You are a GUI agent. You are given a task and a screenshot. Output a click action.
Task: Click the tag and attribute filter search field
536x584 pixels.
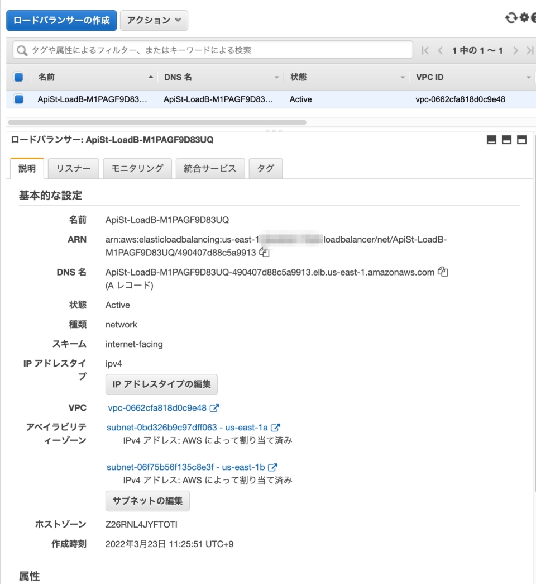[x=212, y=50]
